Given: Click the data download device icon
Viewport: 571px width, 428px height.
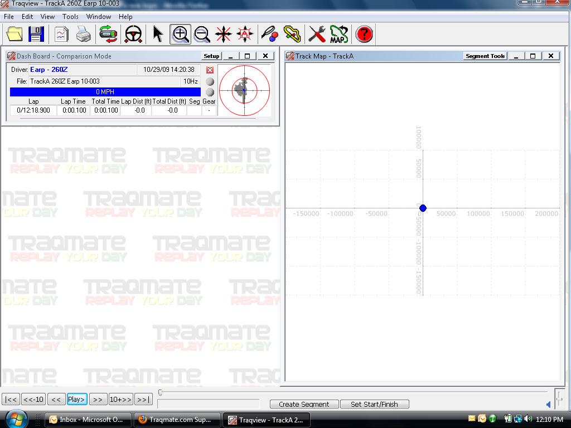Looking at the screenshot, I should tap(108, 34).
